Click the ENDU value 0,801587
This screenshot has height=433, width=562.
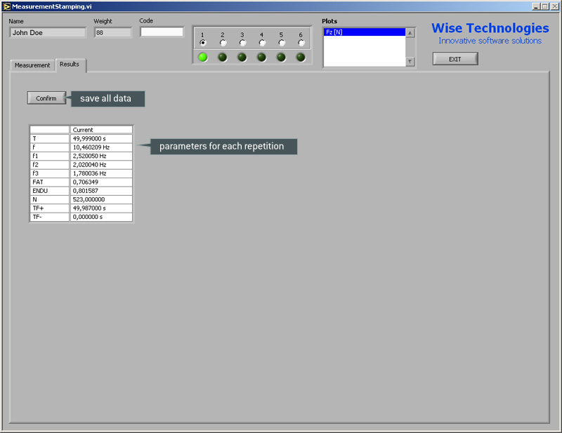click(x=101, y=191)
